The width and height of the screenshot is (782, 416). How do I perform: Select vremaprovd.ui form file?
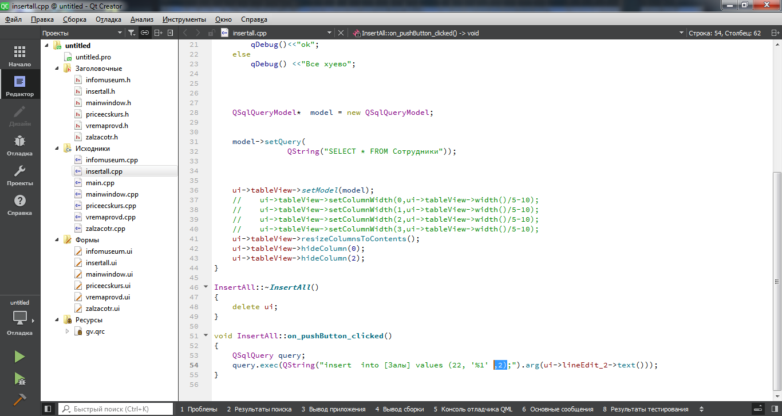click(108, 297)
